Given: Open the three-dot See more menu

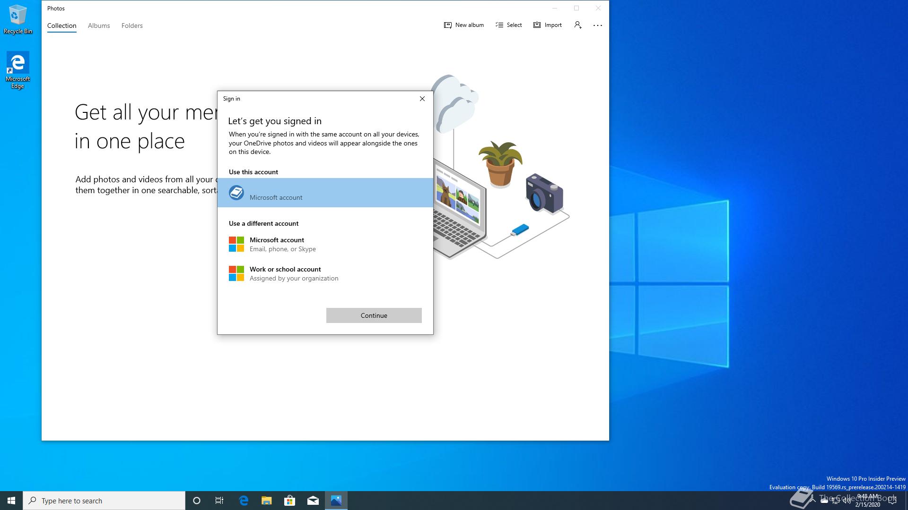Looking at the screenshot, I should [598, 25].
